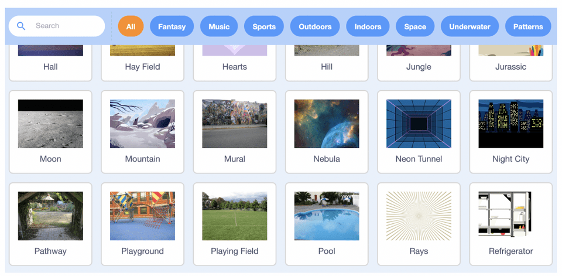The width and height of the screenshot is (562, 276).
Task: Choose the Neon Tunnel backdrop
Action: pyautogui.click(x=419, y=132)
